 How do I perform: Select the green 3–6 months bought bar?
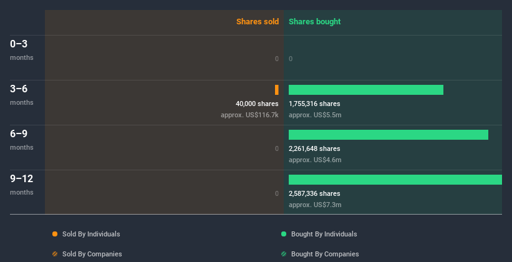point(366,90)
